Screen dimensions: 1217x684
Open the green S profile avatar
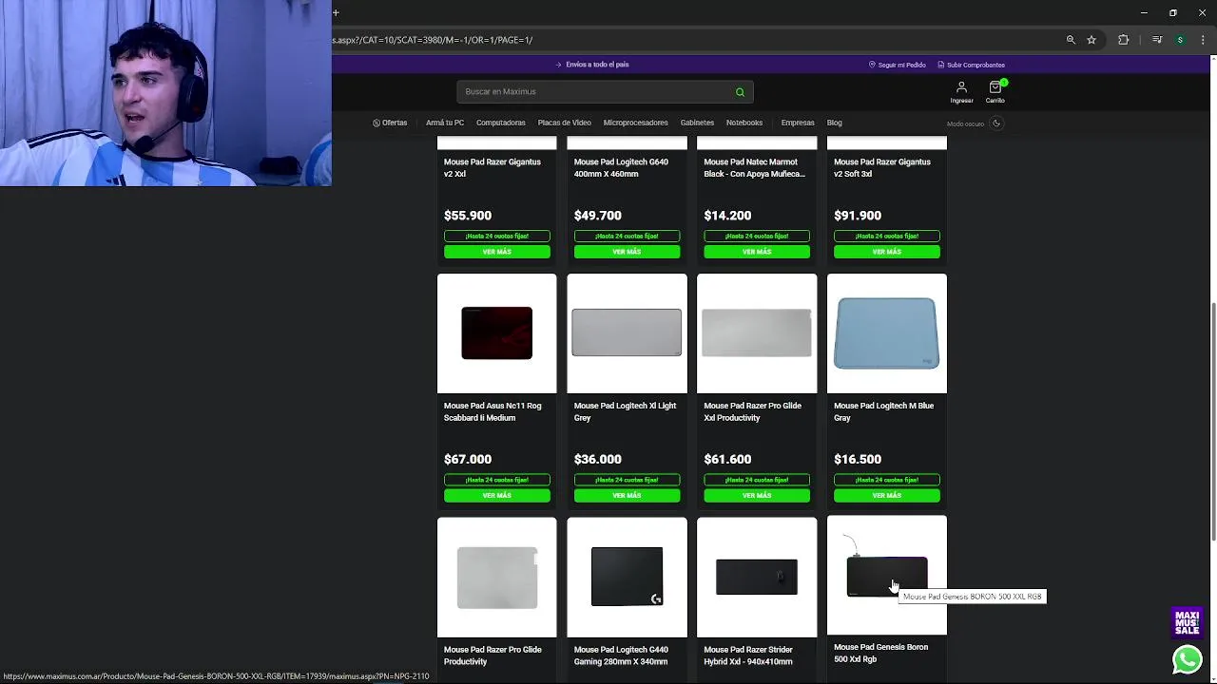pos(1180,40)
